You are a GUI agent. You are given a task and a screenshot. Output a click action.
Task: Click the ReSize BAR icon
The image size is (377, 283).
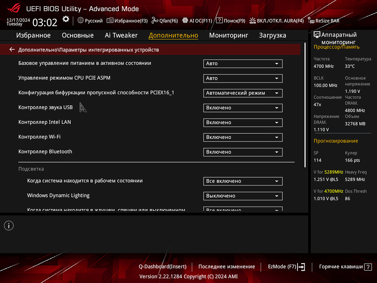pos(311,20)
